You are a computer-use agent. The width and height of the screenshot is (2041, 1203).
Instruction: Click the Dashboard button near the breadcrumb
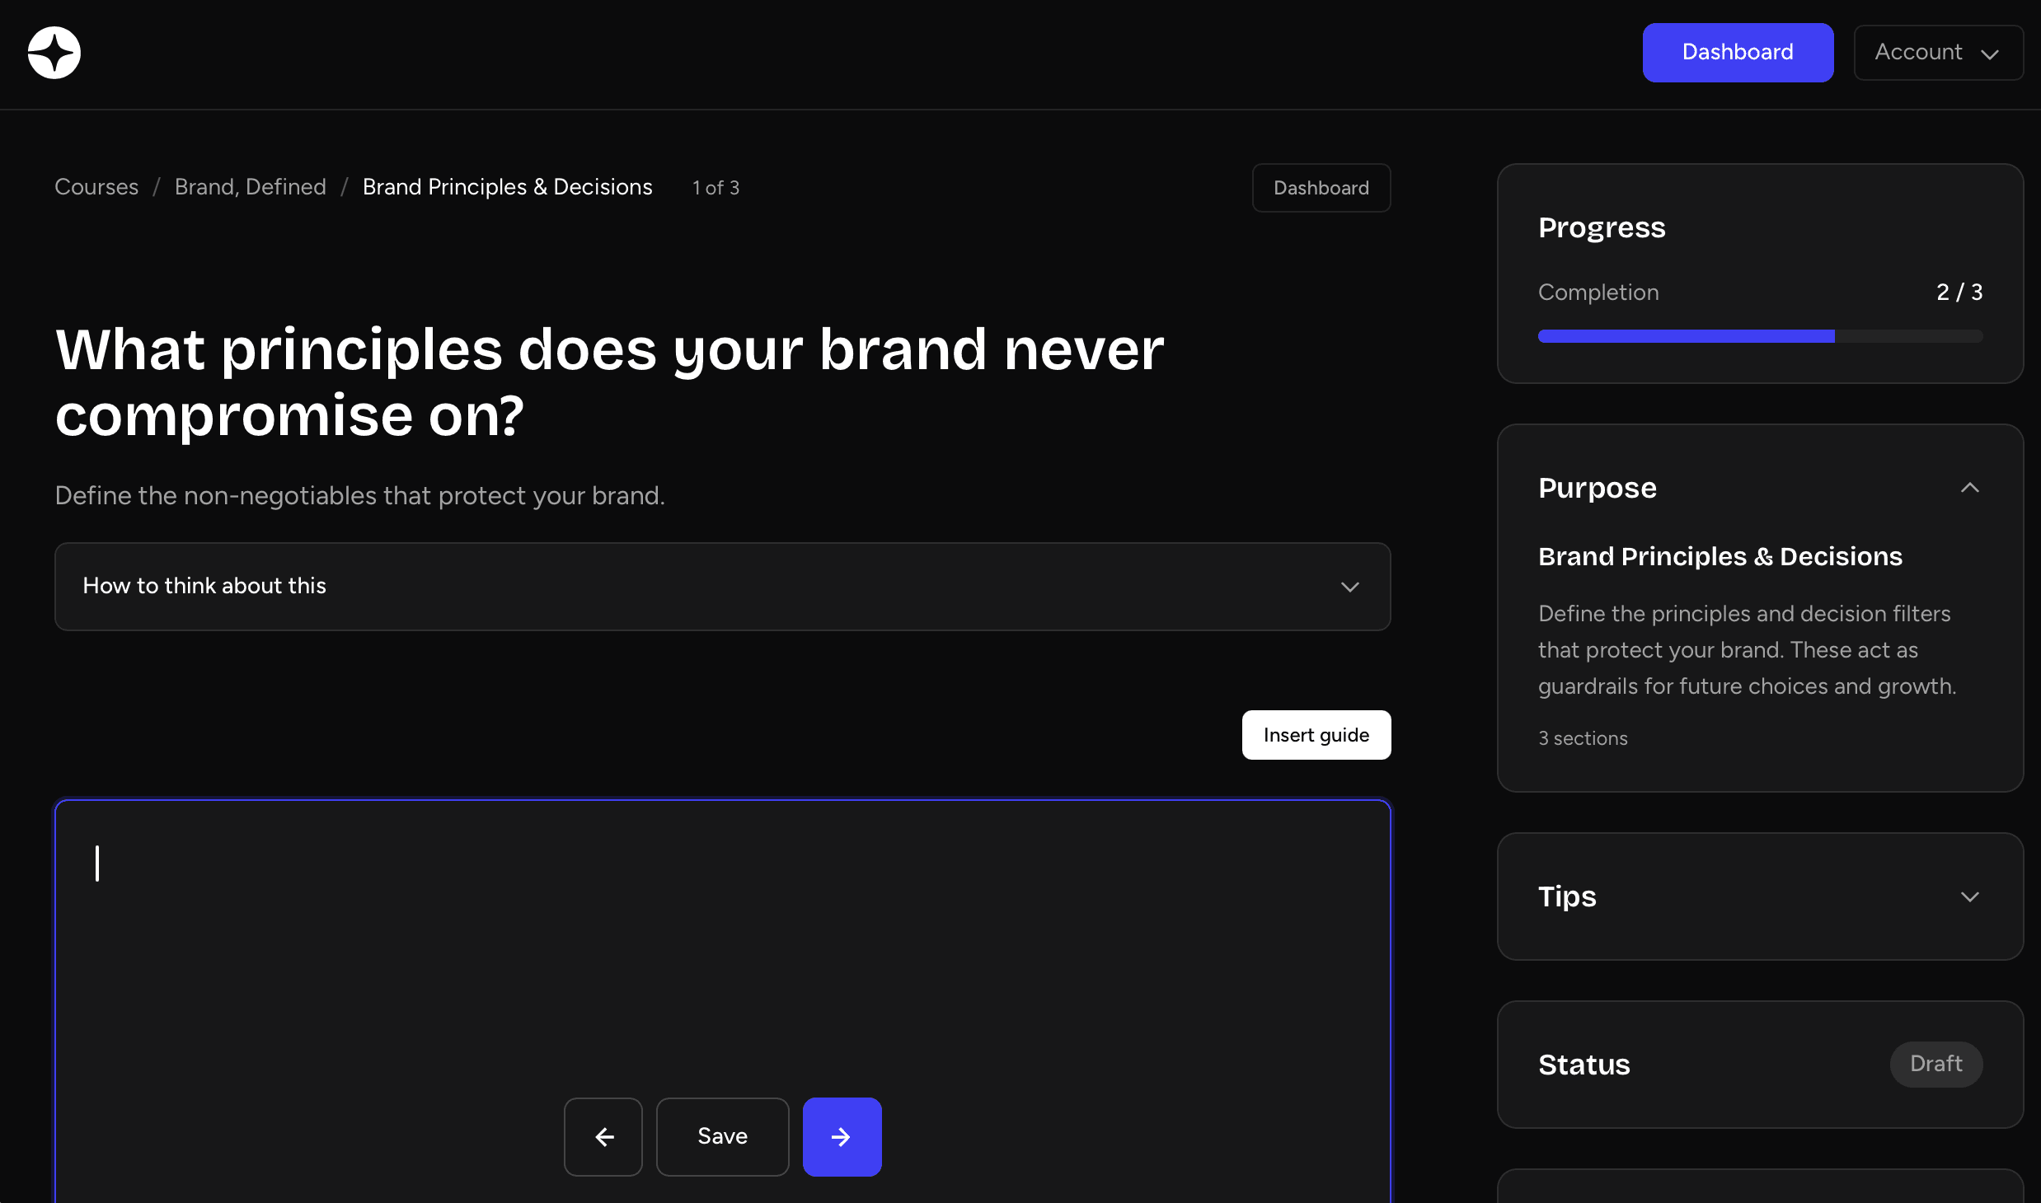1320,187
